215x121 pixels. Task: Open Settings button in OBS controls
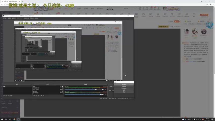coord(124,90)
